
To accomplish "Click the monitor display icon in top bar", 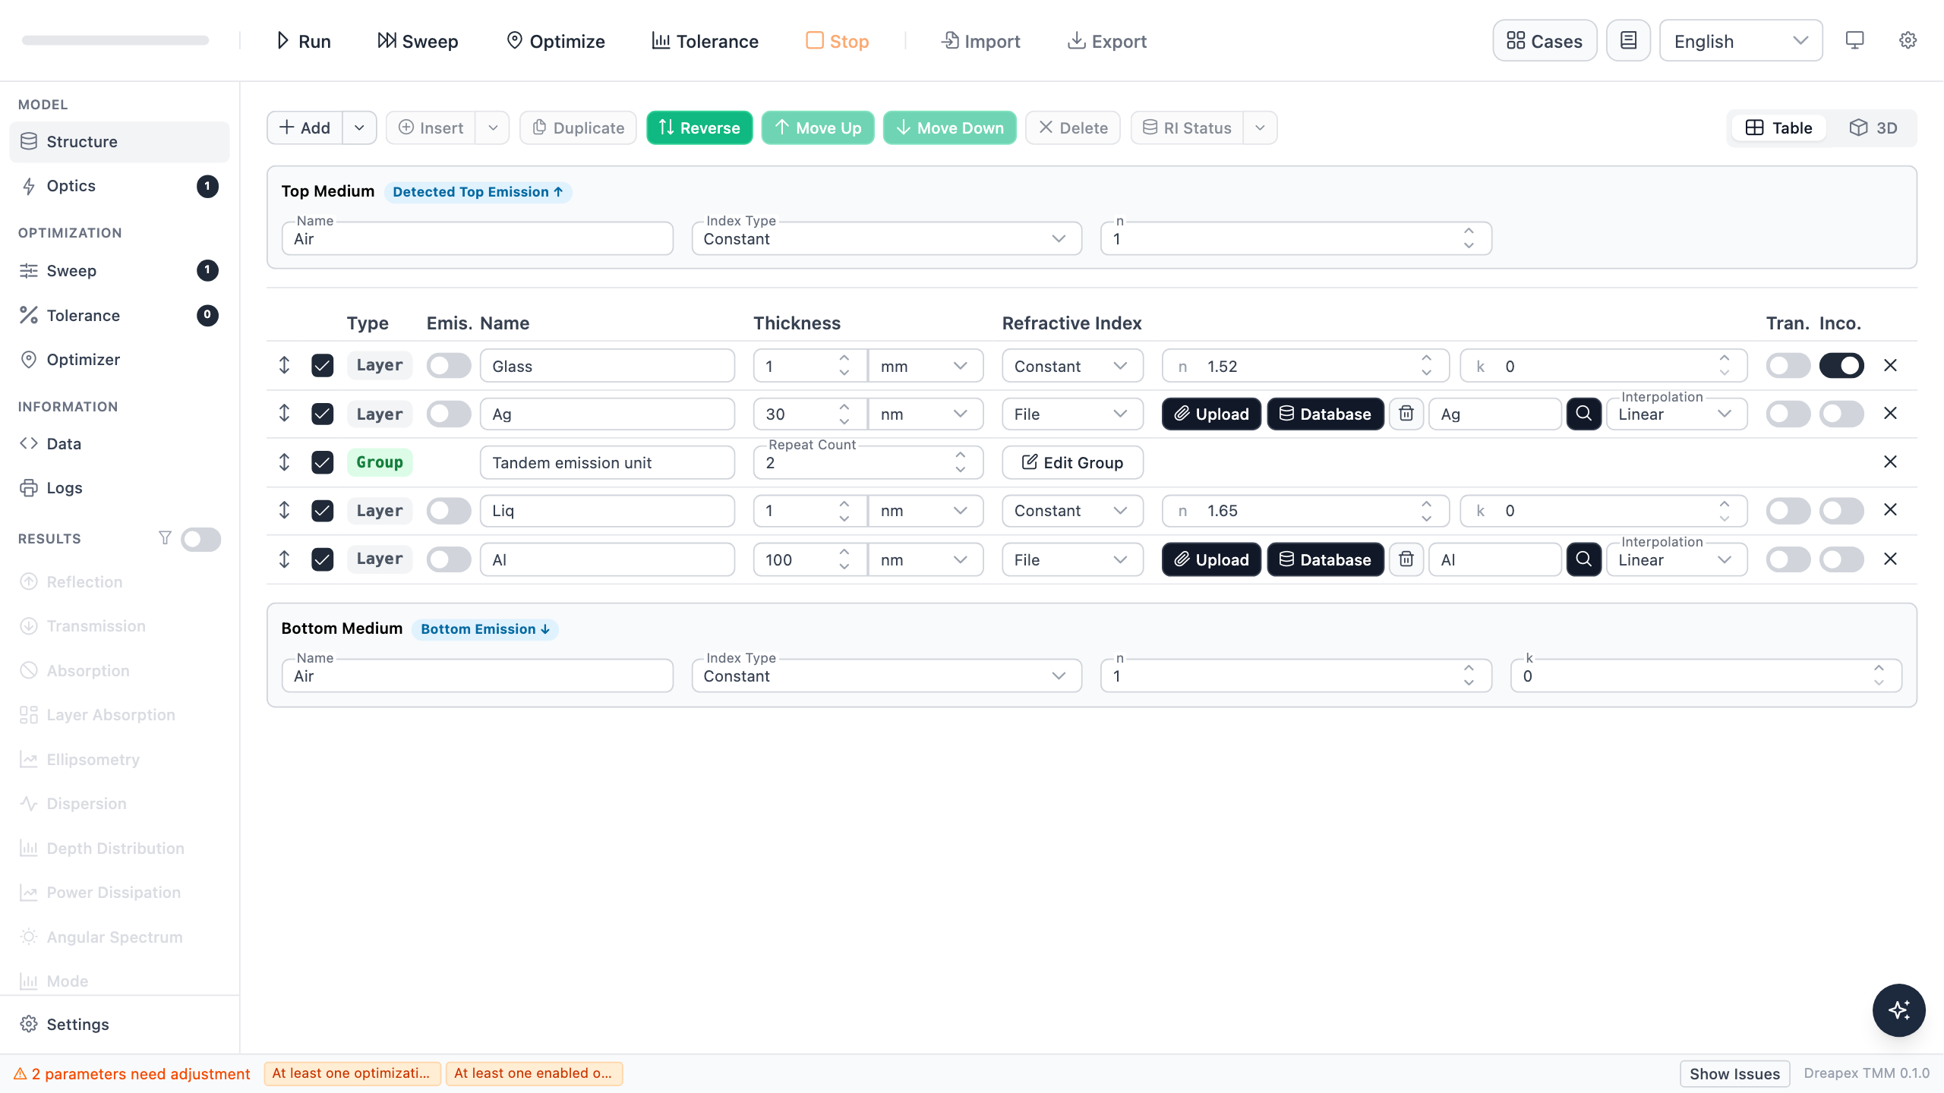I will (1854, 40).
